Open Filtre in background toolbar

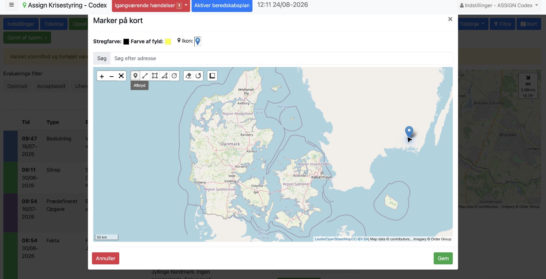coord(502,24)
